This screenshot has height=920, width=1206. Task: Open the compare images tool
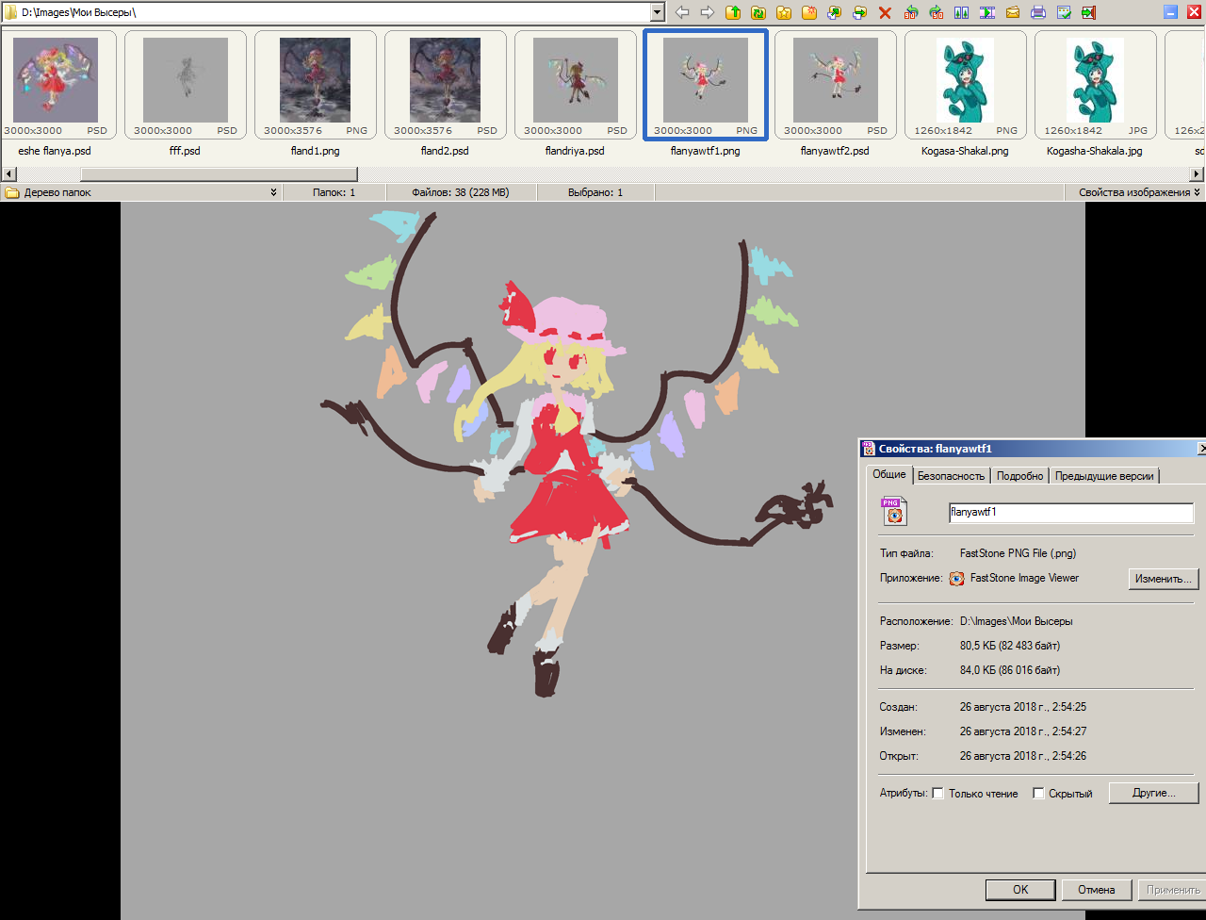click(961, 12)
